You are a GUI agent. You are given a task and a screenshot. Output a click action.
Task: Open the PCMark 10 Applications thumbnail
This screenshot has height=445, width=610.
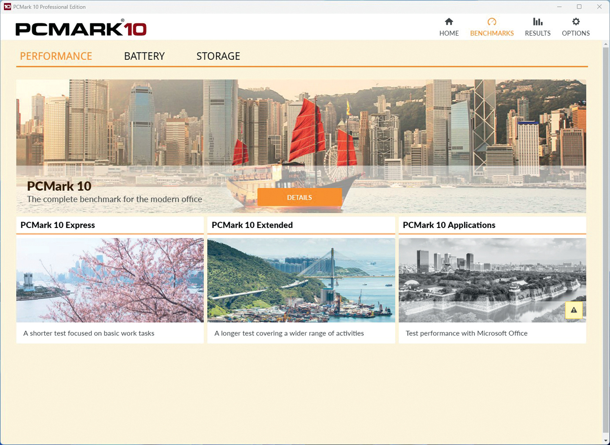coord(492,280)
